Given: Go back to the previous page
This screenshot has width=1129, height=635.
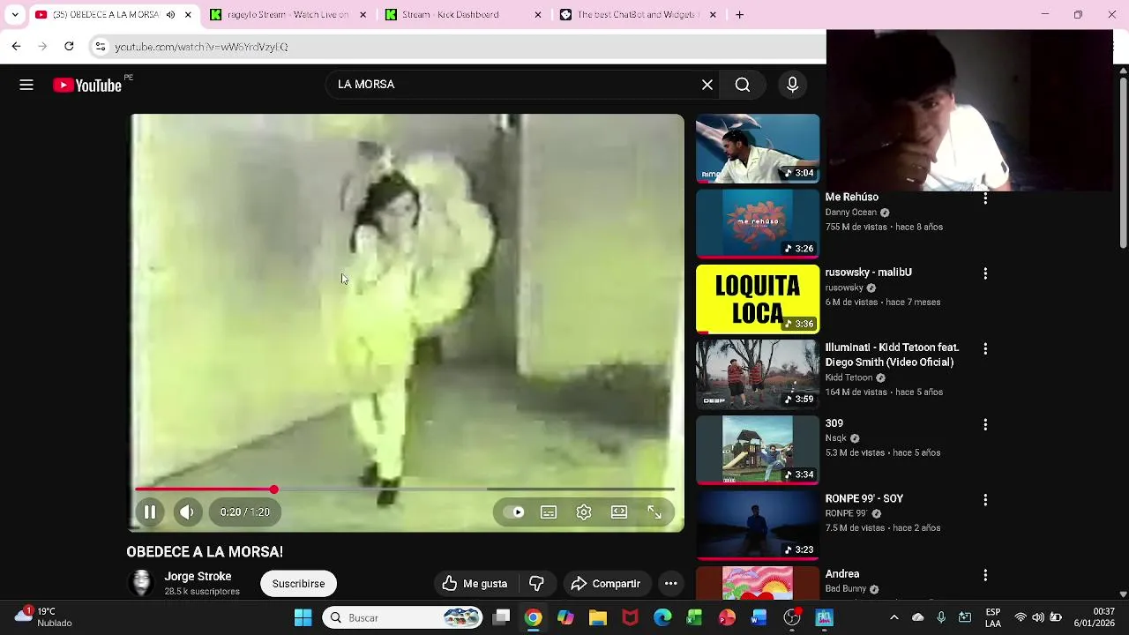Looking at the screenshot, I should point(16,46).
